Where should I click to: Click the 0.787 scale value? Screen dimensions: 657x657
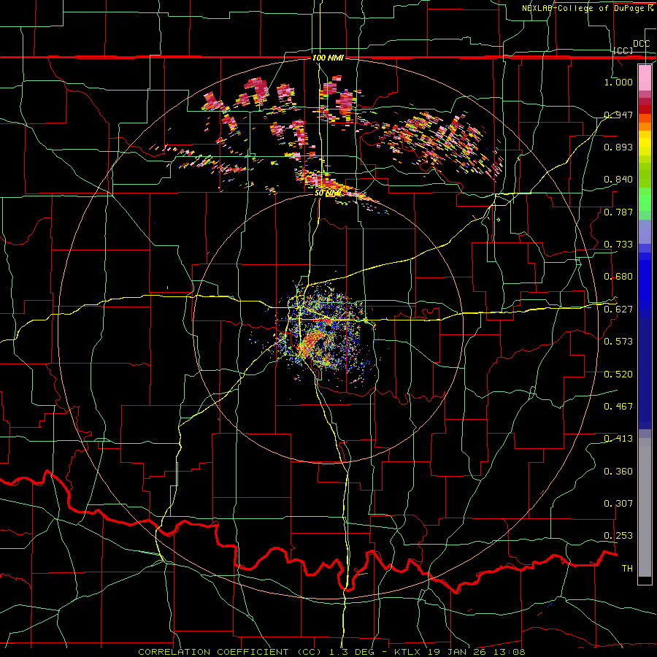(618, 212)
